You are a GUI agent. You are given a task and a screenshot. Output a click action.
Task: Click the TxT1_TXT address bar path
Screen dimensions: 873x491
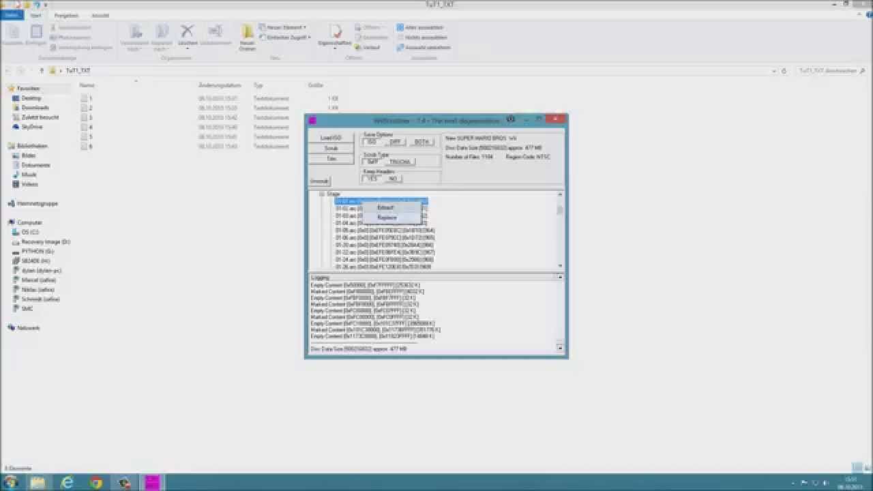click(78, 70)
